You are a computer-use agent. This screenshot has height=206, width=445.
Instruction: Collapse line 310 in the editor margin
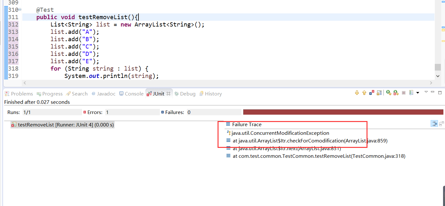tap(19, 10)
